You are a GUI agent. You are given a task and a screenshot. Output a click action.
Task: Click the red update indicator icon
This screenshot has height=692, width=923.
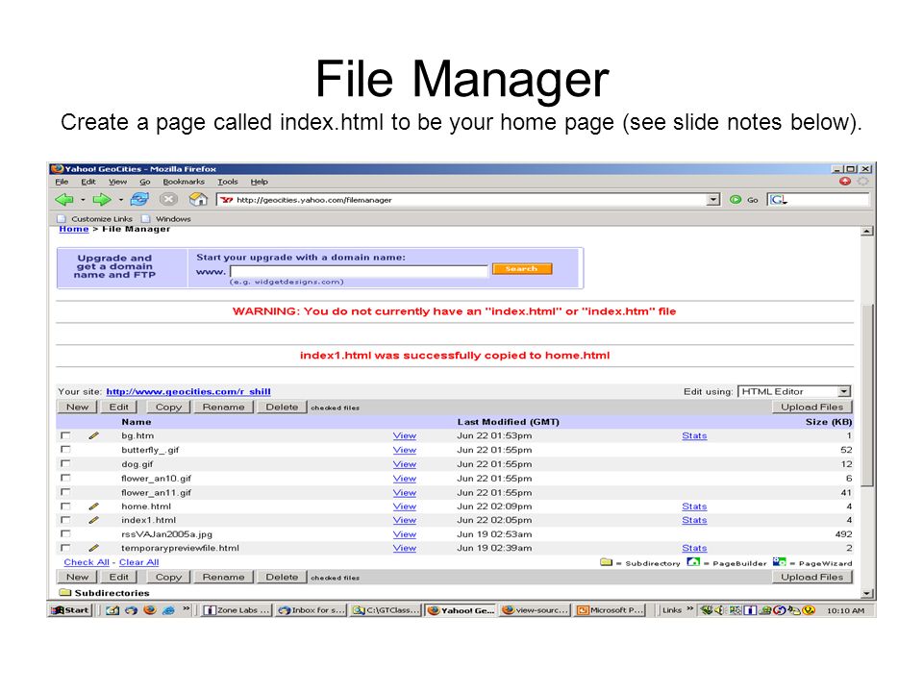(845, 182)
